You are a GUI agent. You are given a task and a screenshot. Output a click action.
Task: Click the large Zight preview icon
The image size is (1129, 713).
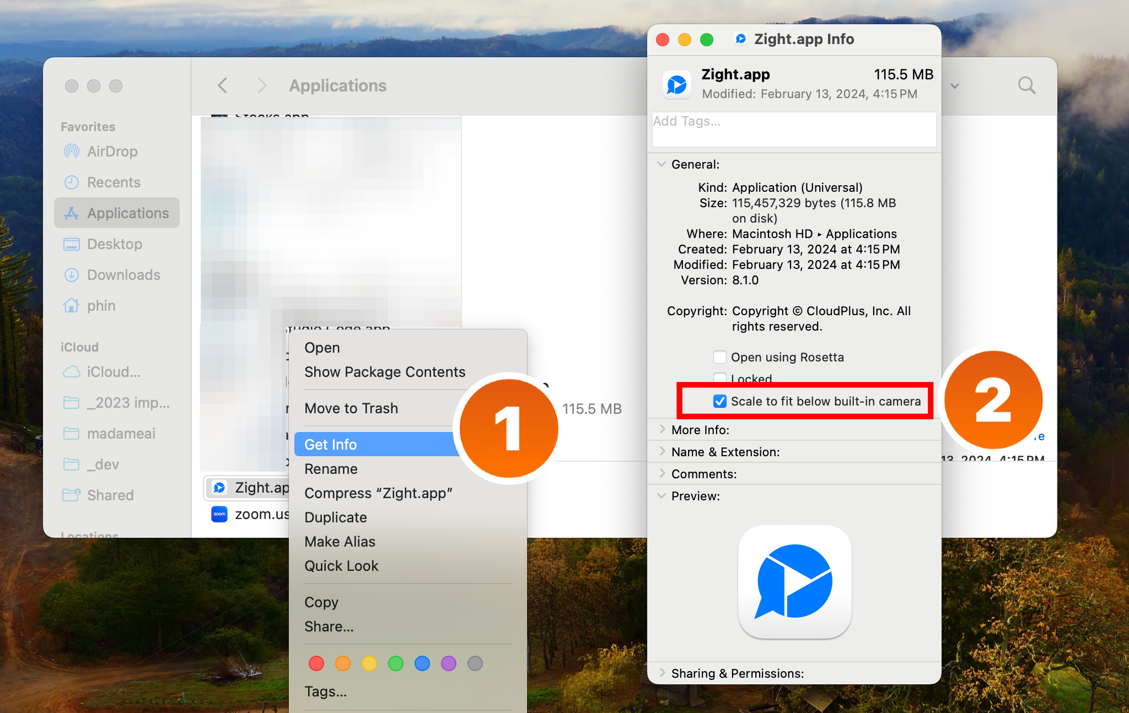coord(794,582)
